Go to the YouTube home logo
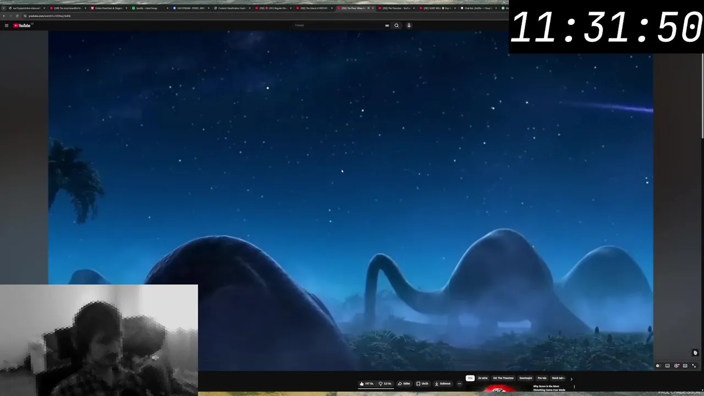This screenshot has height=396, width=704. click(x=22, y=25)
